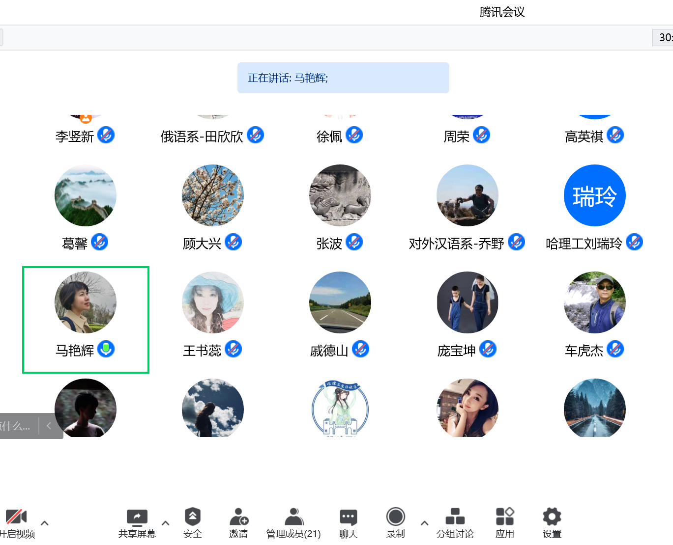Click the Invite (邀请) icon
673x545 pixels.
pos(238,517)
